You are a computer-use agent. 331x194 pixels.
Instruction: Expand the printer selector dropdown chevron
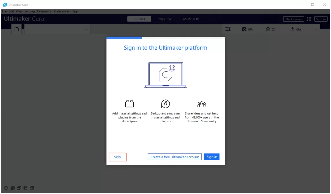(x=86, y=29)
